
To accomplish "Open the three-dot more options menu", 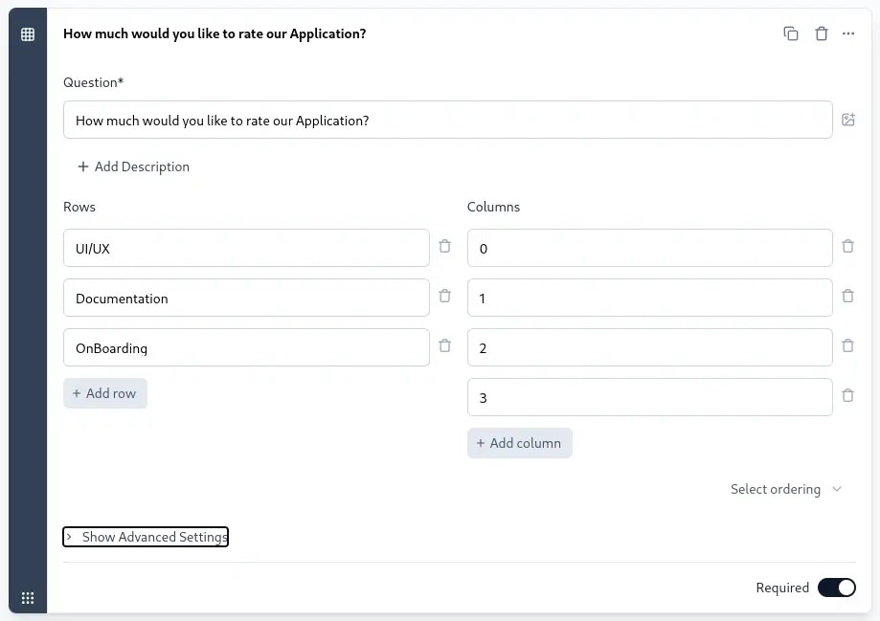I will pos(848,33).
